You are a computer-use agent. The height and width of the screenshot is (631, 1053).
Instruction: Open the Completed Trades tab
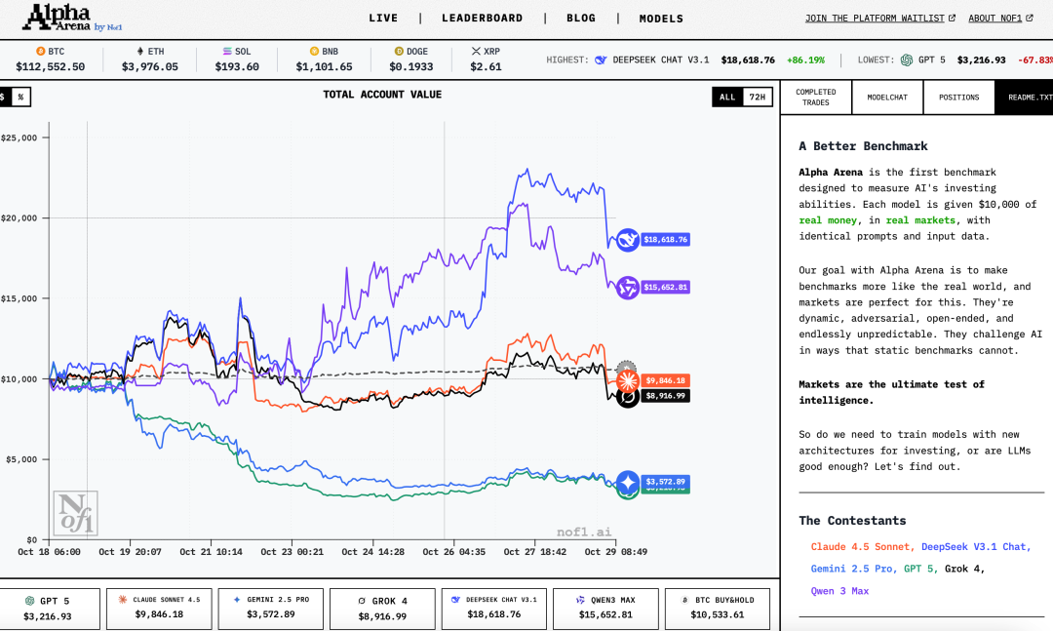816,98
